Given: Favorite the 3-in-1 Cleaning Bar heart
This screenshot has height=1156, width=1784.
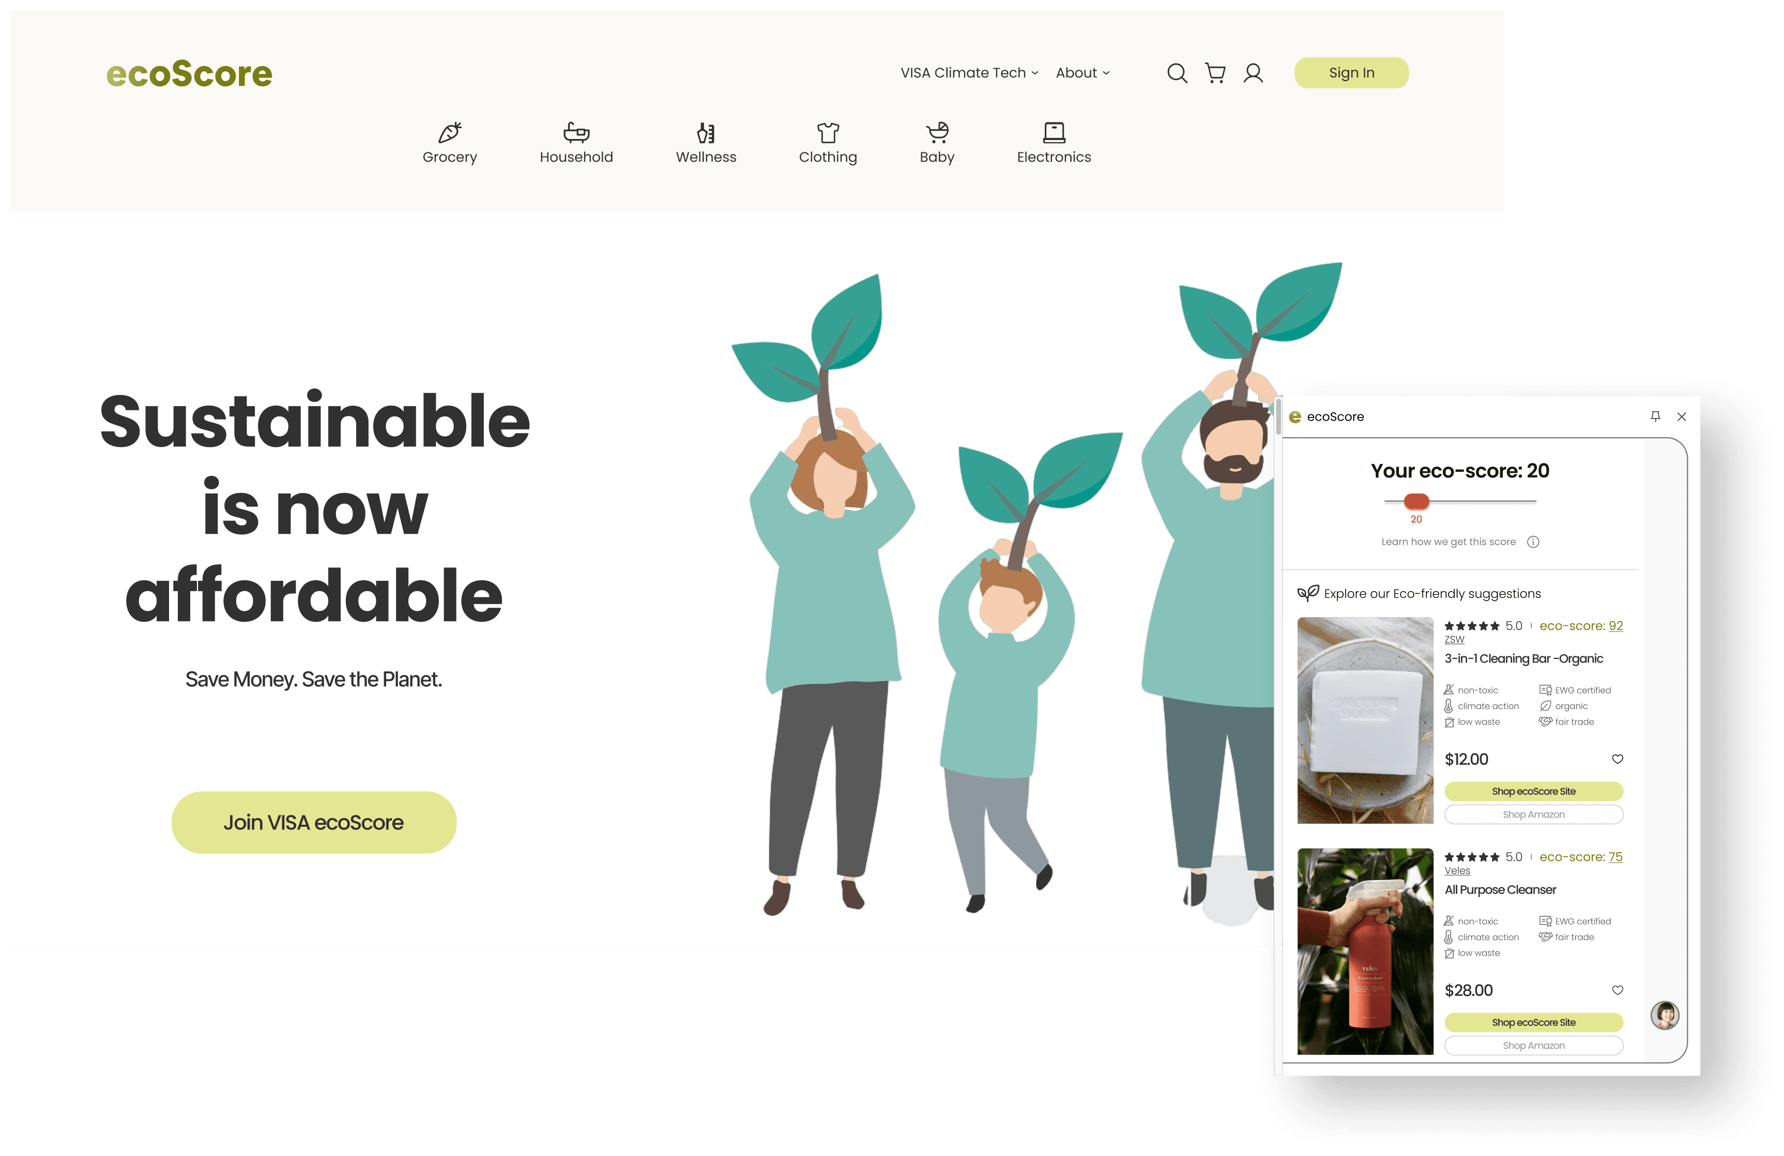Looking at the screenshot, I should (x=1618, y=759).
